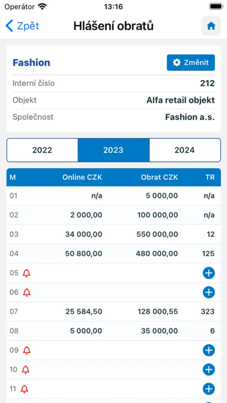Screen dimensions: 227x403
Task: Select the 128 000,55 turnover value
Action: (x=158, y=312)
